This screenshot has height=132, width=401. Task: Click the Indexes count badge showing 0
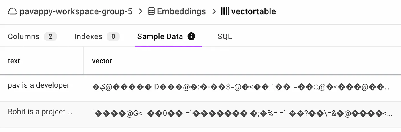coord(113,37)
